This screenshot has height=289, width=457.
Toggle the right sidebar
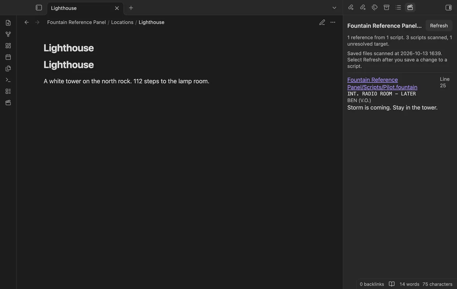pyautogui.click(x=449, y=8)
